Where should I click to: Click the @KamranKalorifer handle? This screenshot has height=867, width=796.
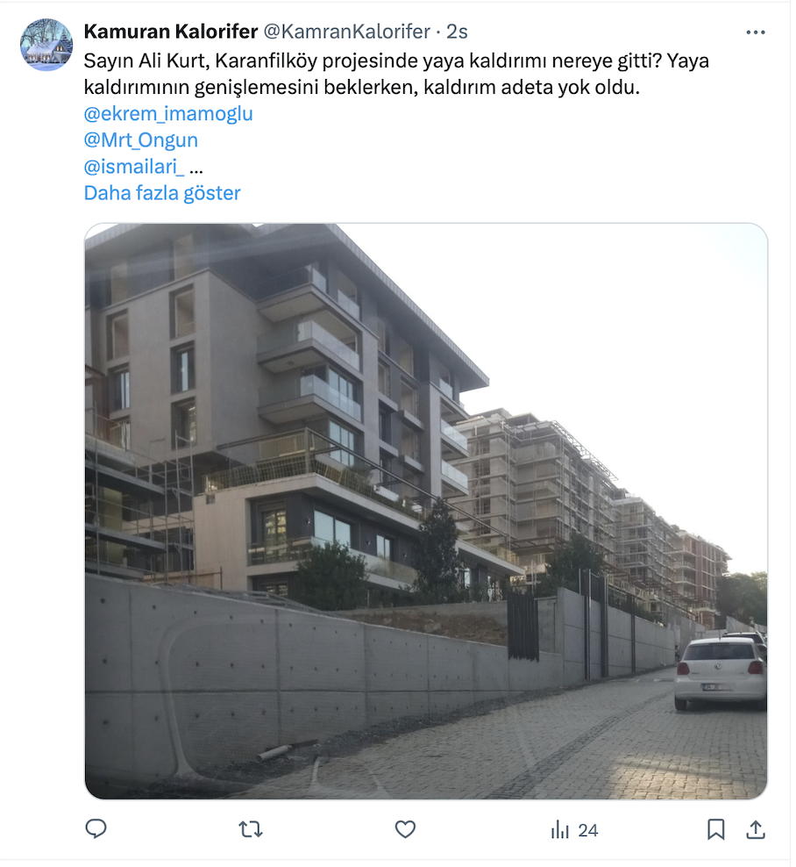[x=349, y=32]
